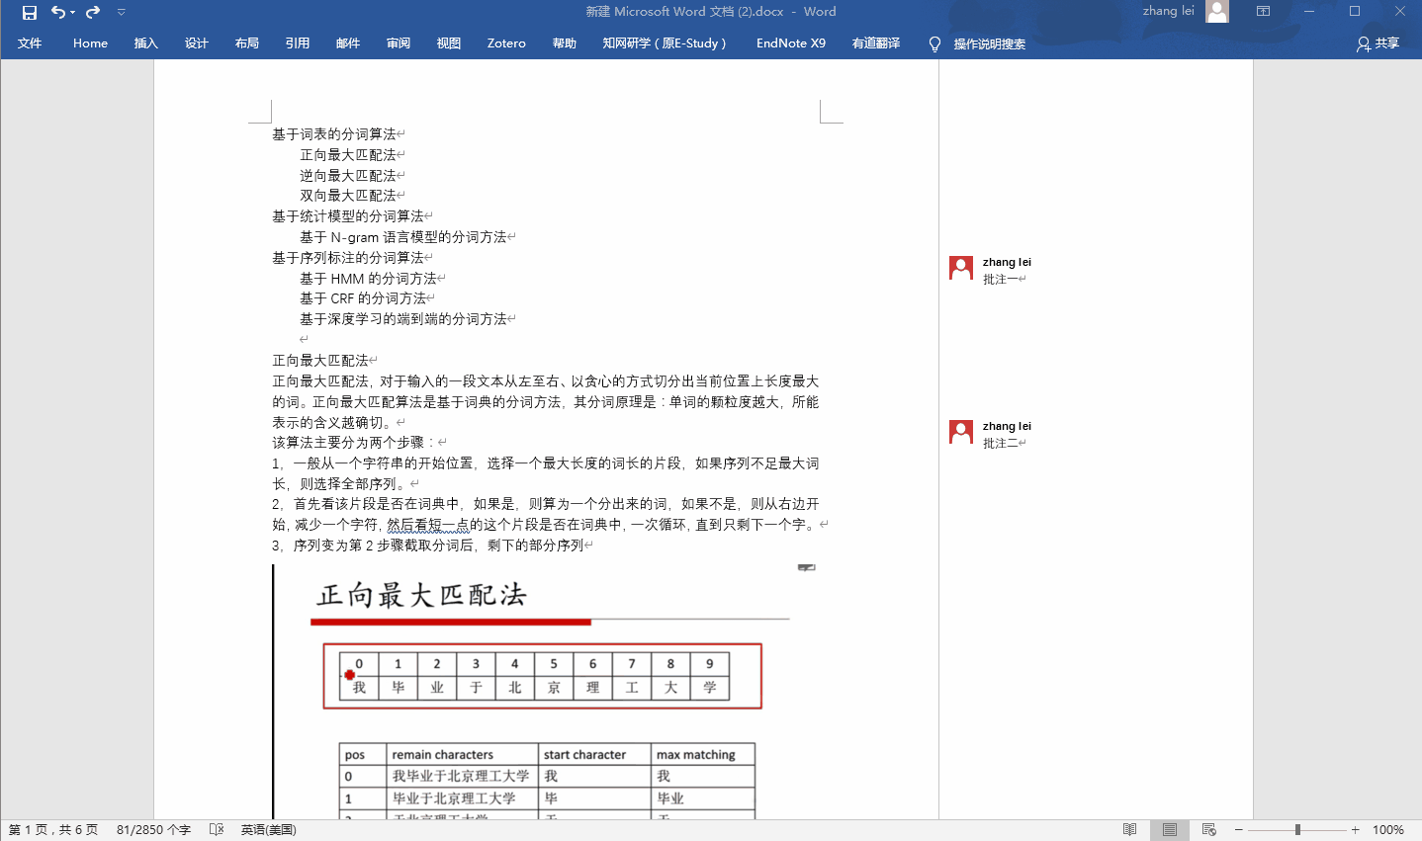Click line 基于 N-gram 语言模型的分词方法
This screenshot has height=841, width=1422.
pos(403,237)
